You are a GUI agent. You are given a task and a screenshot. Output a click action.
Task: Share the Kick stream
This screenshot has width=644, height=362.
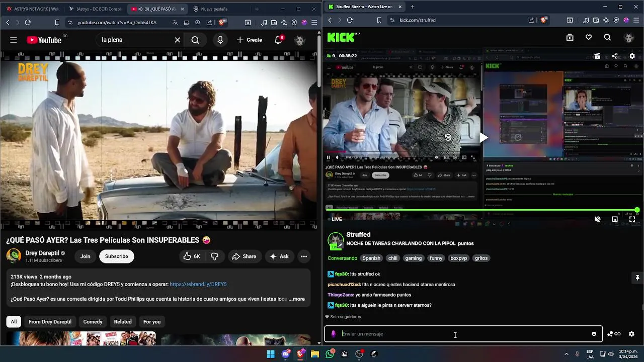pyautogui.click(x=615, y=56)
